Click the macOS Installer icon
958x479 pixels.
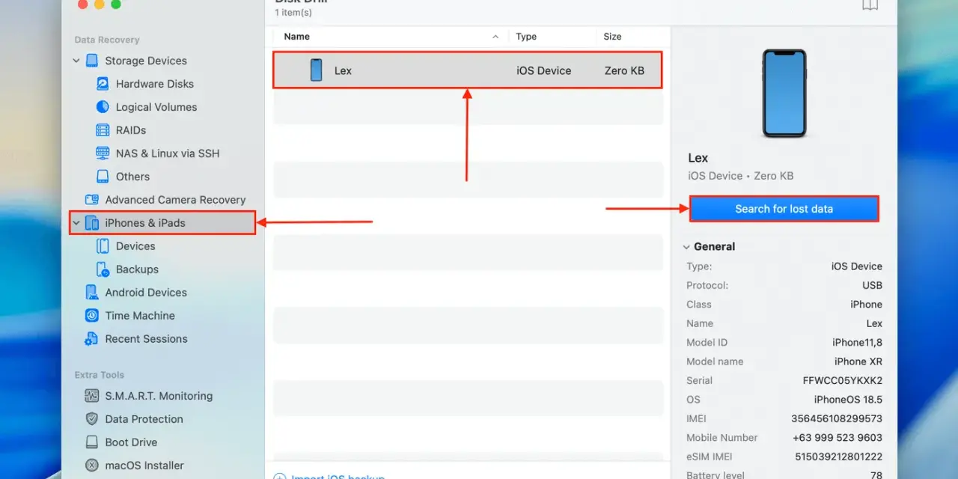pos(91,466)
